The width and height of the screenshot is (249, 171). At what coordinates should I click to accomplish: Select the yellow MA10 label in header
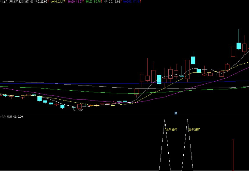58,2
